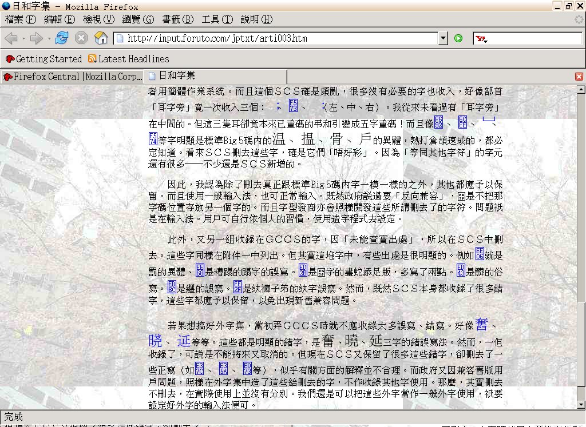Open the Forward button history dropdown
The image size is (586, 427).
coord(49,39)
